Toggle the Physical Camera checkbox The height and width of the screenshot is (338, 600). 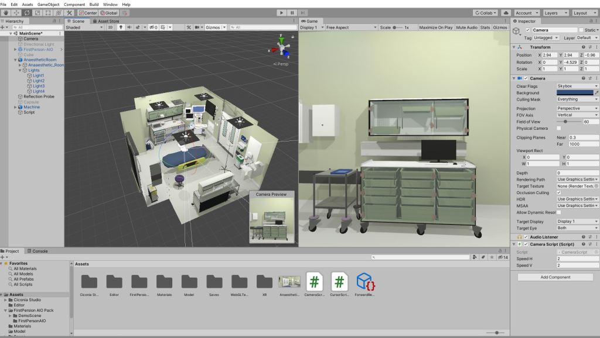[x=558, y=128]
